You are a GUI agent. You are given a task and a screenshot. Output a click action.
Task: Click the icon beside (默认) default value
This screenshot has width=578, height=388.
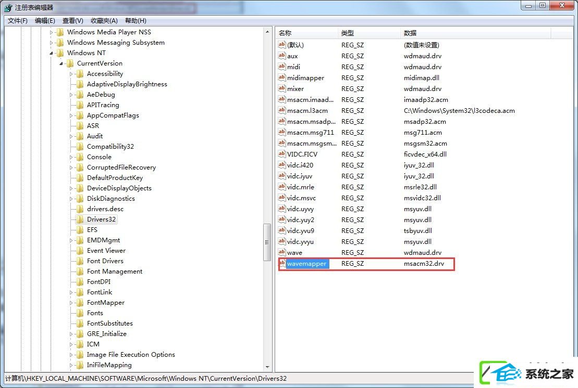click(281, 45)
